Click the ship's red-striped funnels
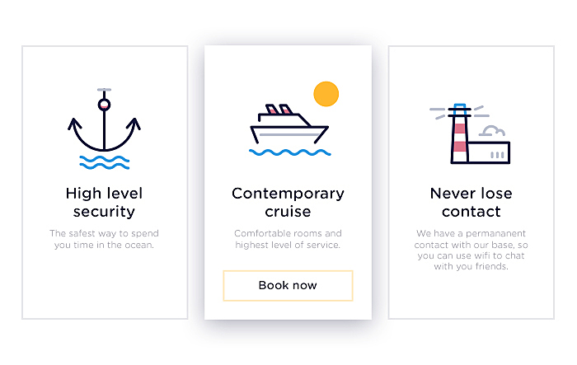 tap(279, 110)
